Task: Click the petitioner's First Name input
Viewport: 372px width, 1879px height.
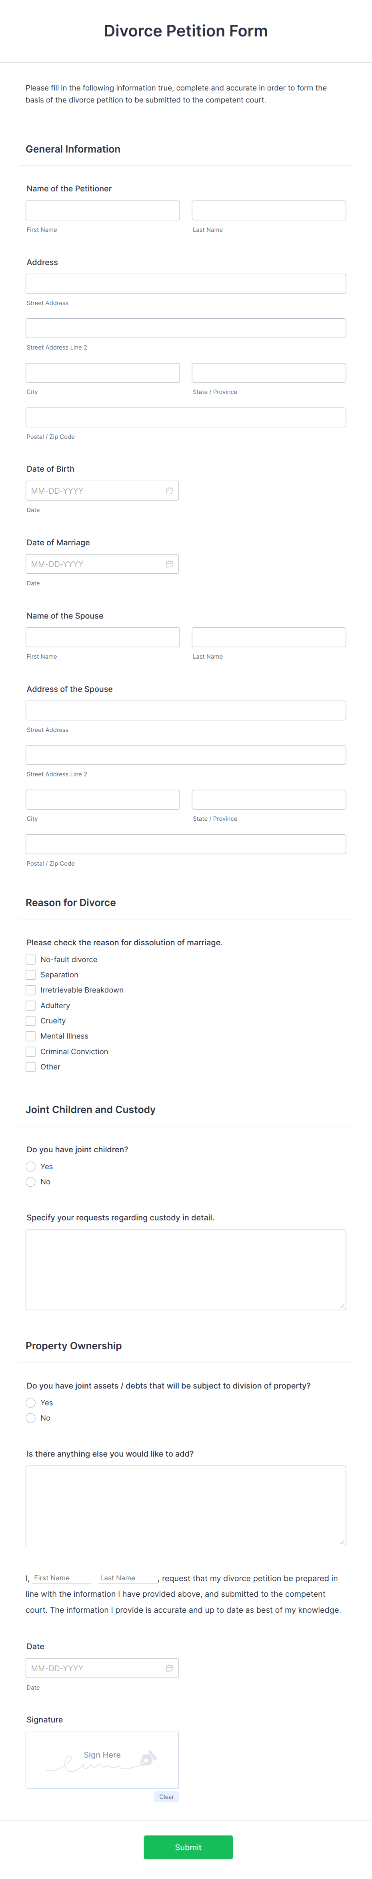Action: tap(102, 210)
